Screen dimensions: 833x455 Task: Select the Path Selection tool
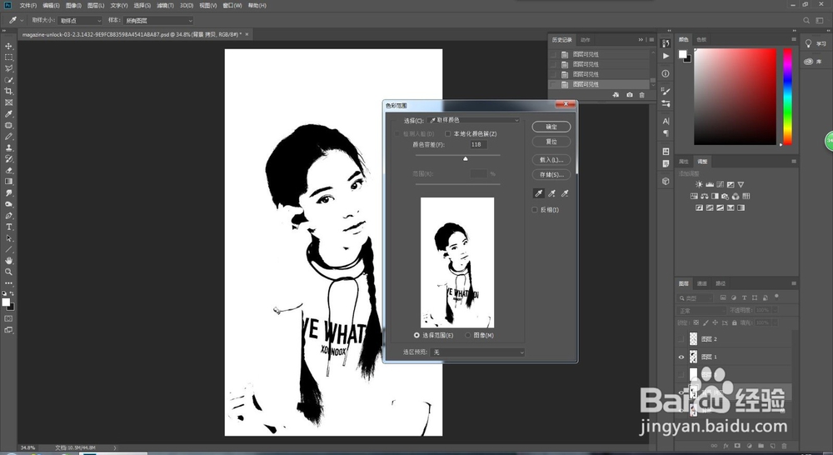pyautogui.click(x=8, y=238)
